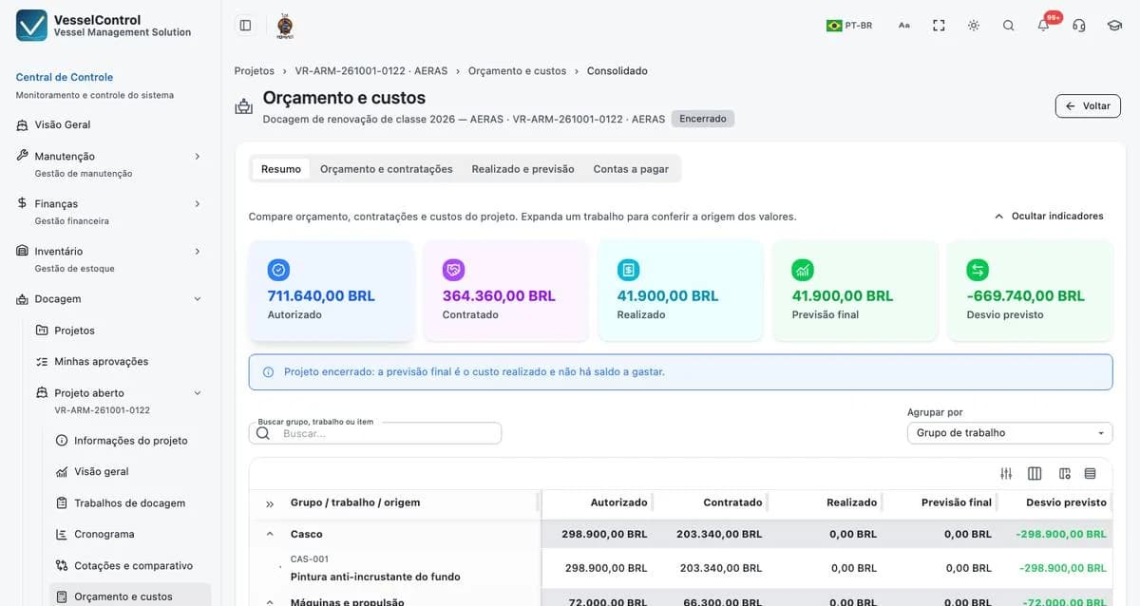The width and height of the screenshot is (1140, 606).
Task: Collapse the Casco group row
Action: click(x=270, y=534)
